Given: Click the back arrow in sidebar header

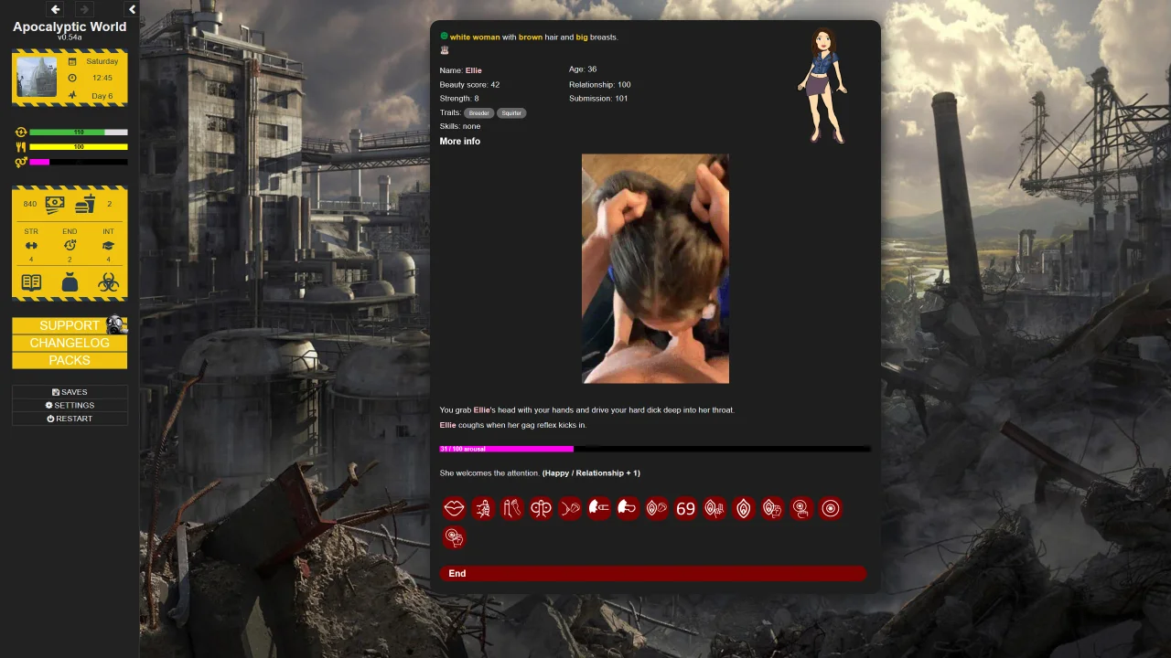Looking at the screenshot, I should 55,9.
